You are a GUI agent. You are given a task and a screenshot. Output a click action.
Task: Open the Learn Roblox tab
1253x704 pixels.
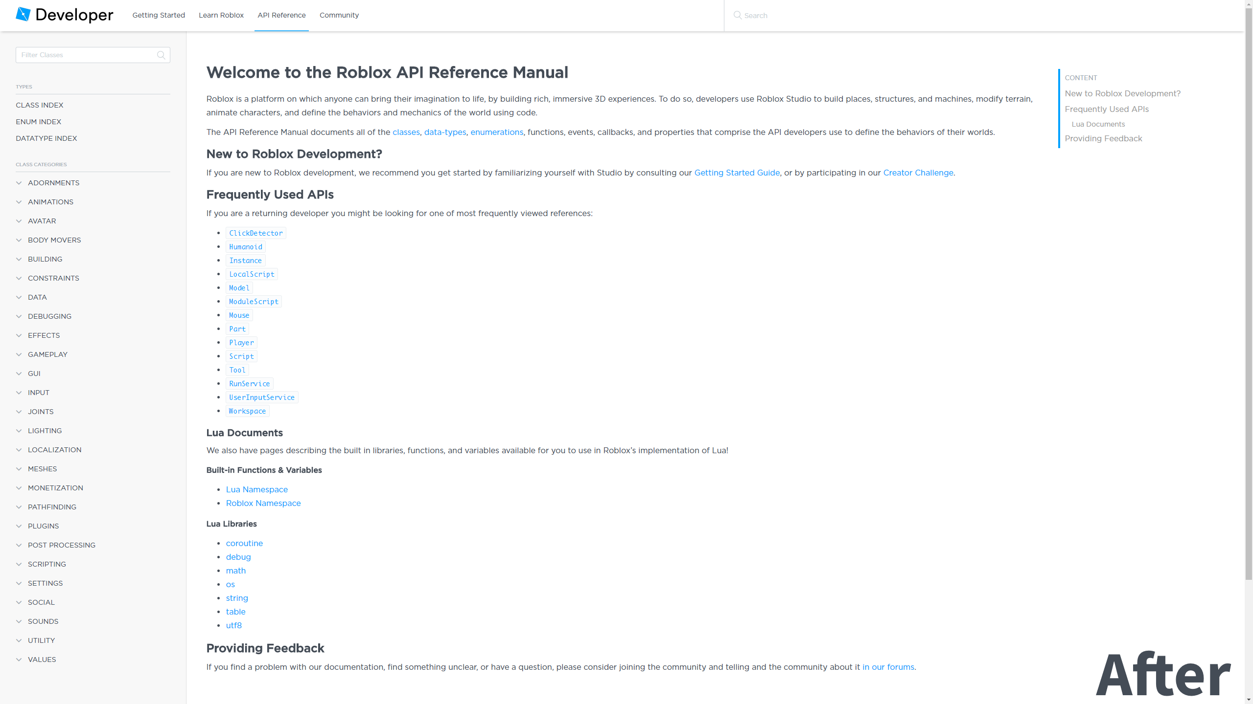click(221, 15)
